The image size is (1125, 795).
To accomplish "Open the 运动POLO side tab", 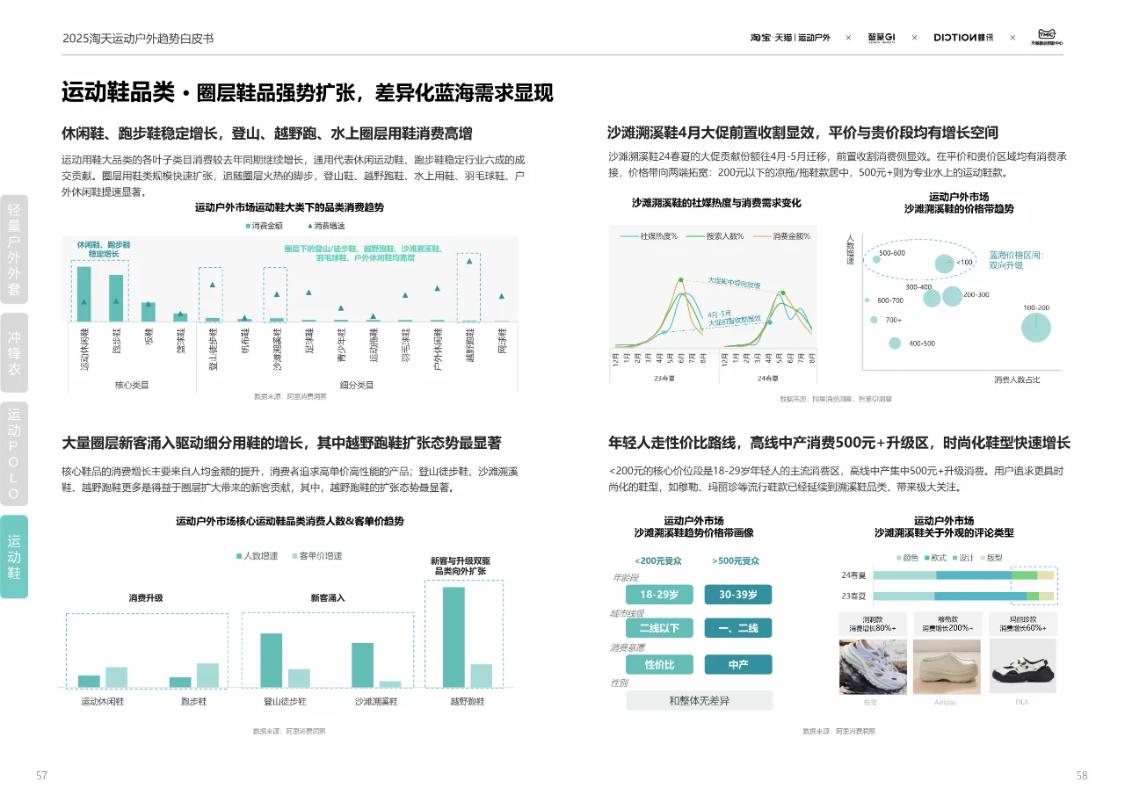I will [x=14, y=454].
